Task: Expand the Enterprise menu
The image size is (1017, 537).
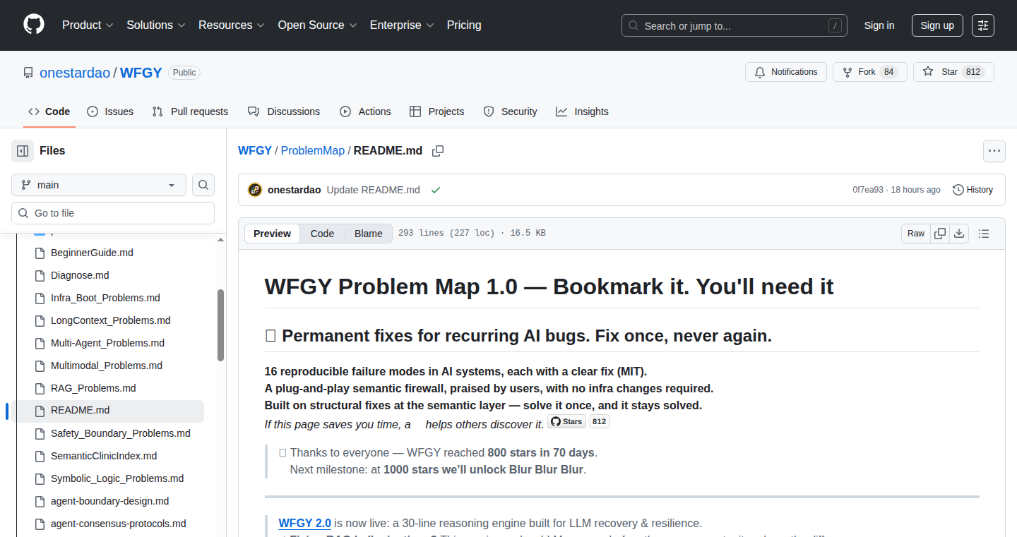Action: pos(402,25)
